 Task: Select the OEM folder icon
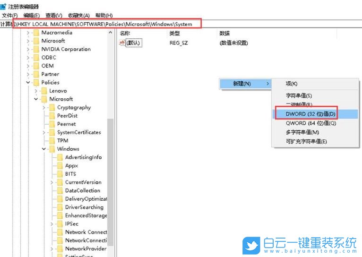tap(36, 66)
